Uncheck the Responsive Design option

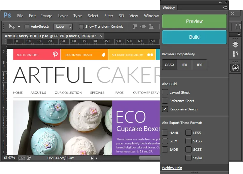165,109
